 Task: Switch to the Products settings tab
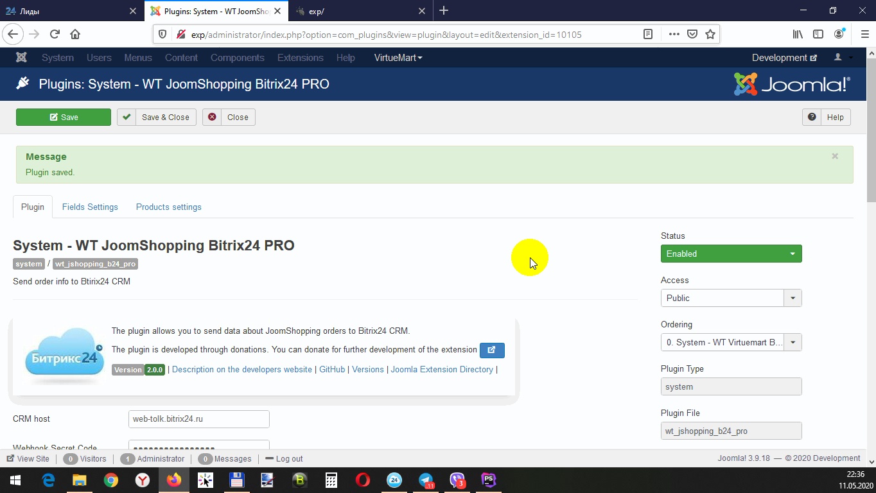pos(168,207)
